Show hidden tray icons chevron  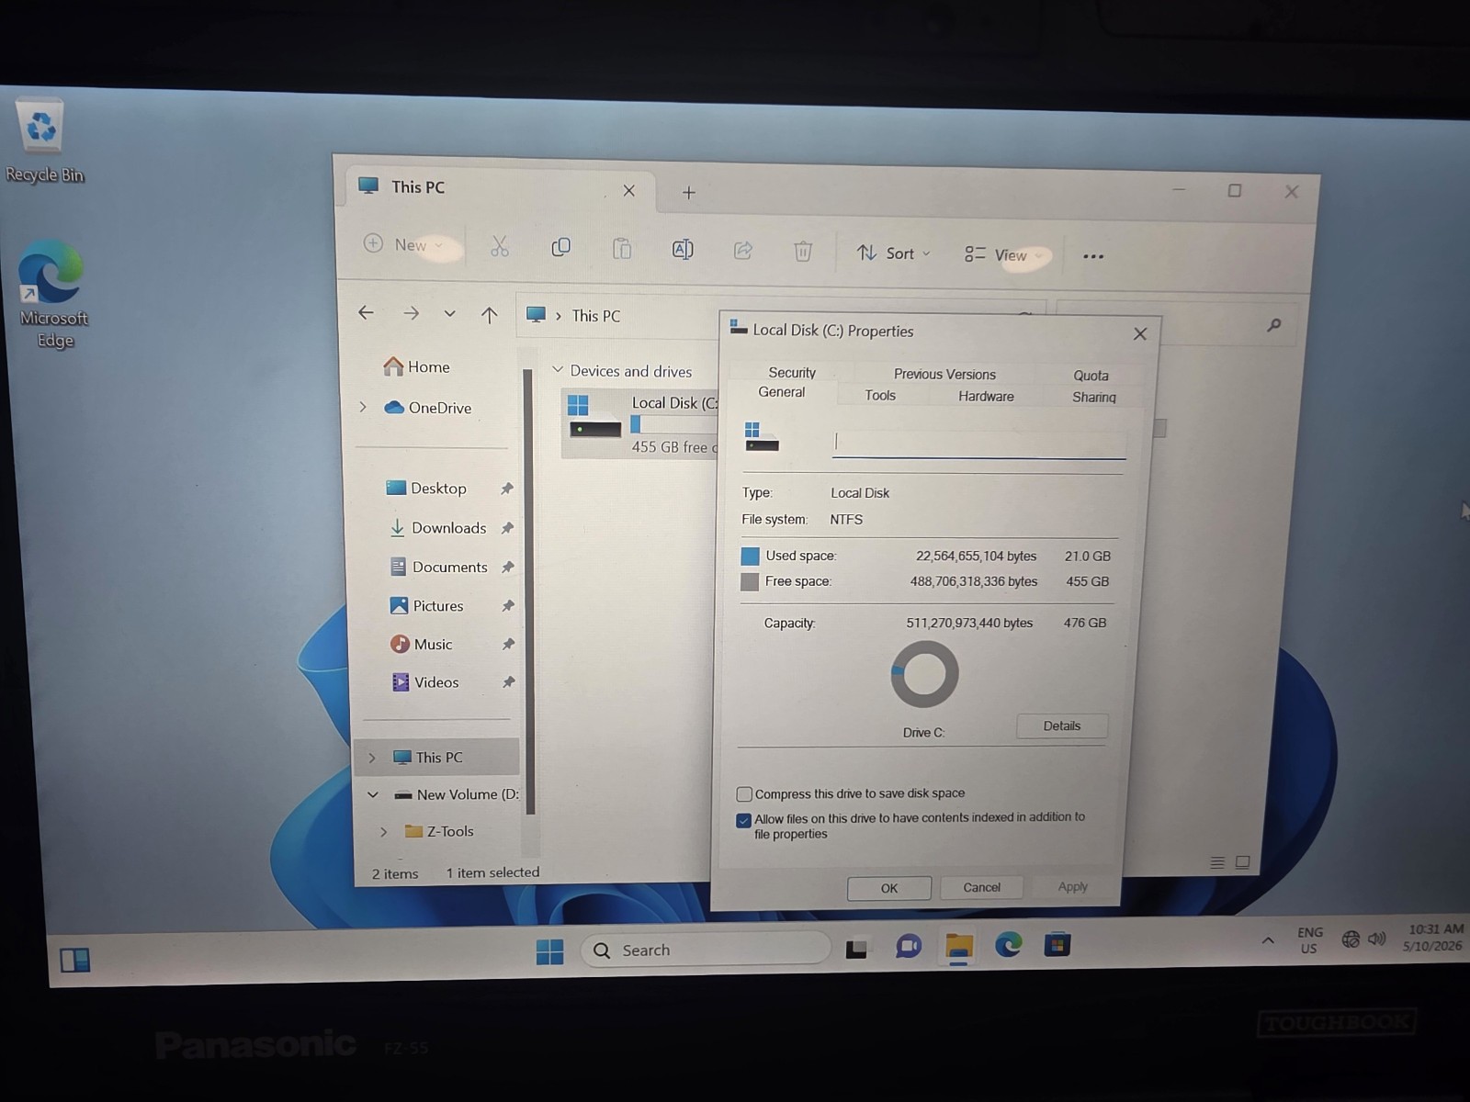coord(1268,940)
